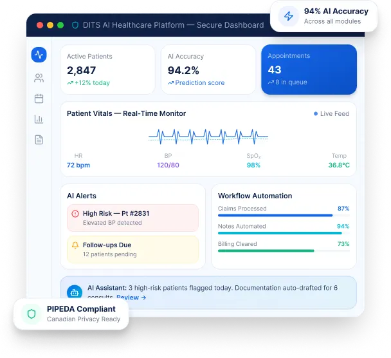The width and height of the screenshot is (391, 358).
Task: Click the Elevated BP detected text
Action: tap(112, 223)
